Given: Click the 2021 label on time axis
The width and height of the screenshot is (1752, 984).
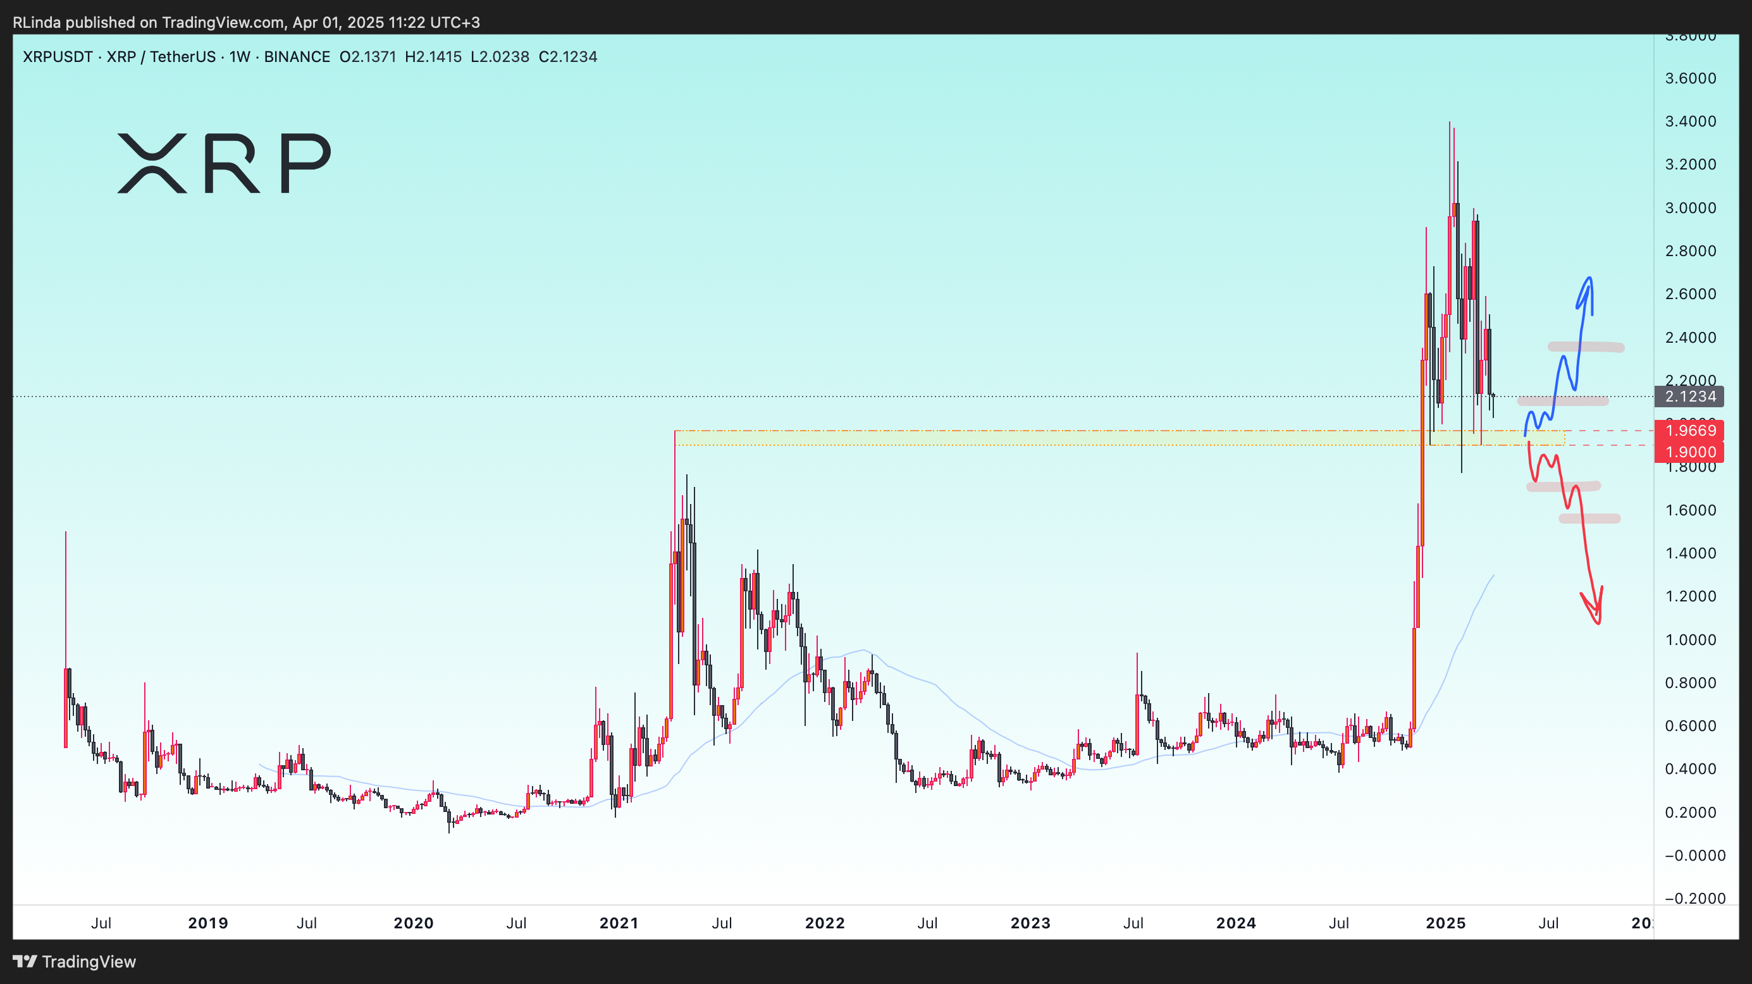Looking at the screenshot, I should [619, 923].
